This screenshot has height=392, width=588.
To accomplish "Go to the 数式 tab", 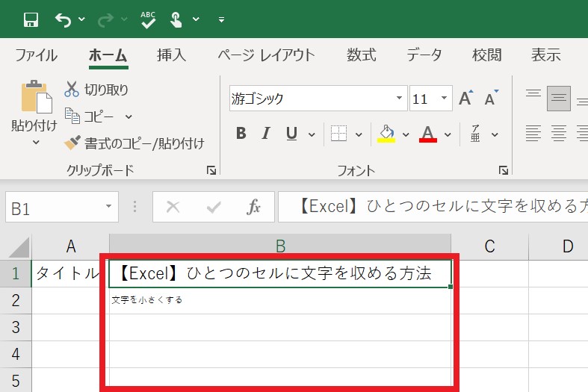I will click(x=361, y=55).
